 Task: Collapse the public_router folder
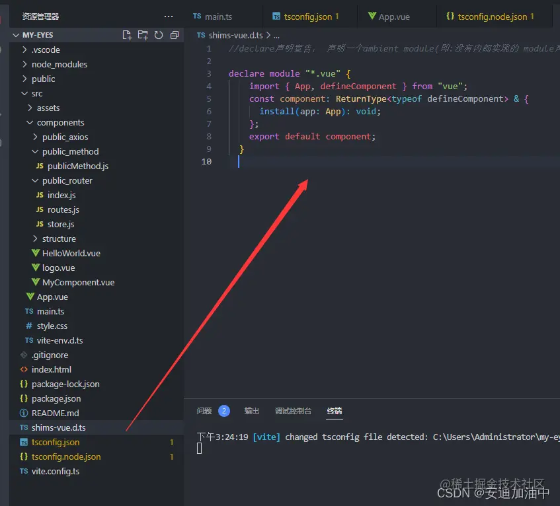click(x=35, y=180)
